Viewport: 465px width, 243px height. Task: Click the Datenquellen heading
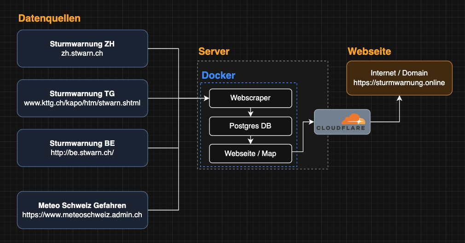point(49,18)
